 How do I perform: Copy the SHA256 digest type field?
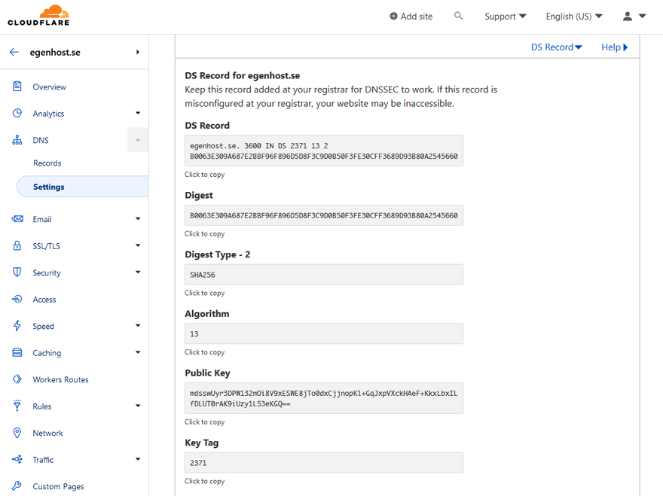(x=324, y=275)
